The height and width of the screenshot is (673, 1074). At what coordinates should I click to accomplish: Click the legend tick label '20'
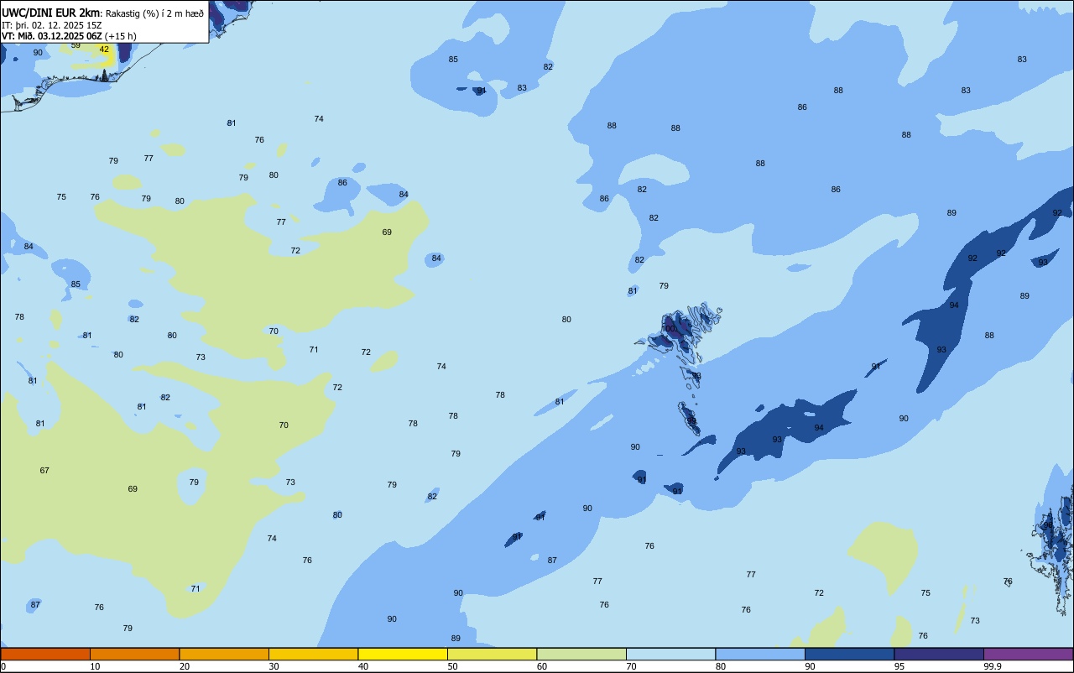click(x=185, y=666)
